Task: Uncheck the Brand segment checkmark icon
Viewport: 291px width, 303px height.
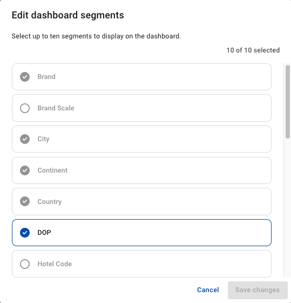Action: [25, 77]
